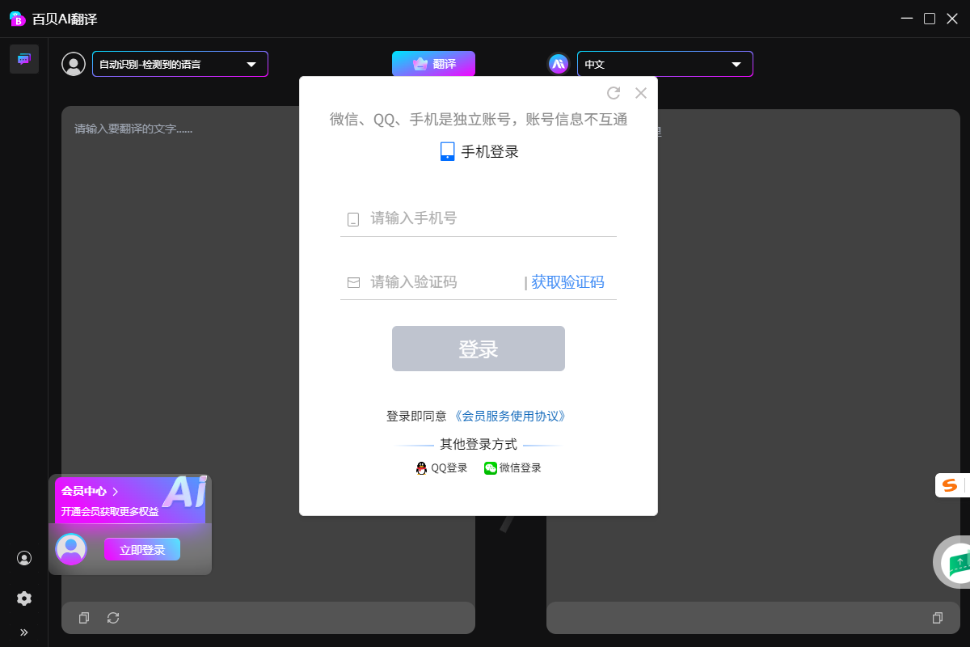Open target language dropdown 中文
970x647 pixels.
[x=665, y=64]
